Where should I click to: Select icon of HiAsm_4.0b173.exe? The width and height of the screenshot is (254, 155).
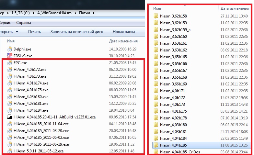10,76
